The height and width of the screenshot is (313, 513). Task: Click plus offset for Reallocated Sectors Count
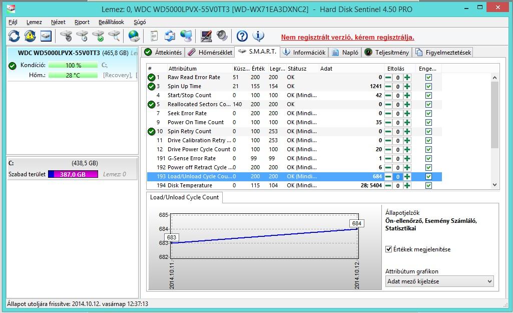[407, 105]
